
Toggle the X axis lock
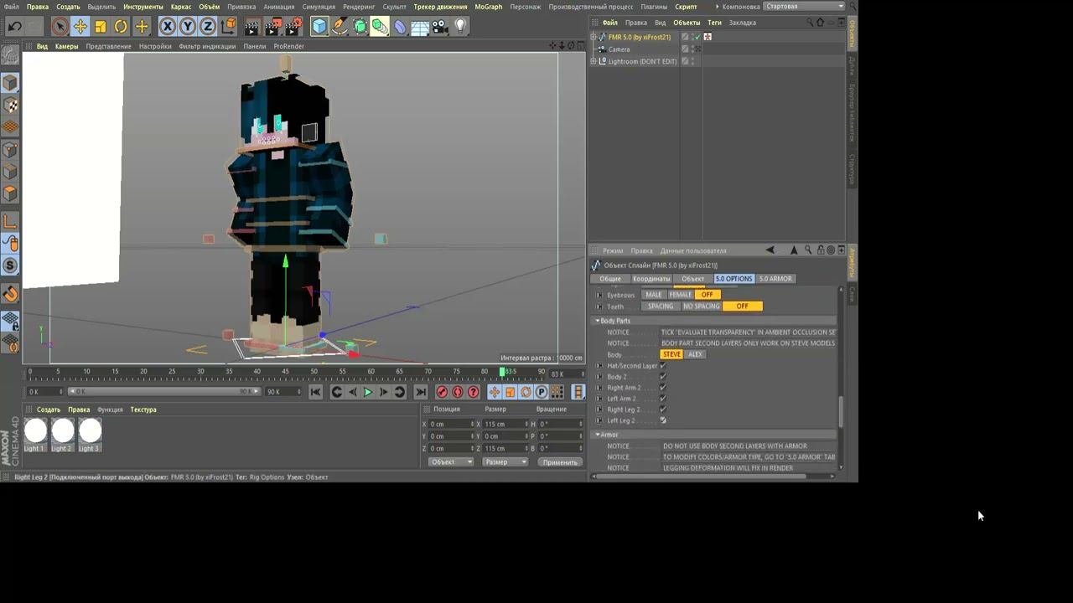[x=168, y=27]
